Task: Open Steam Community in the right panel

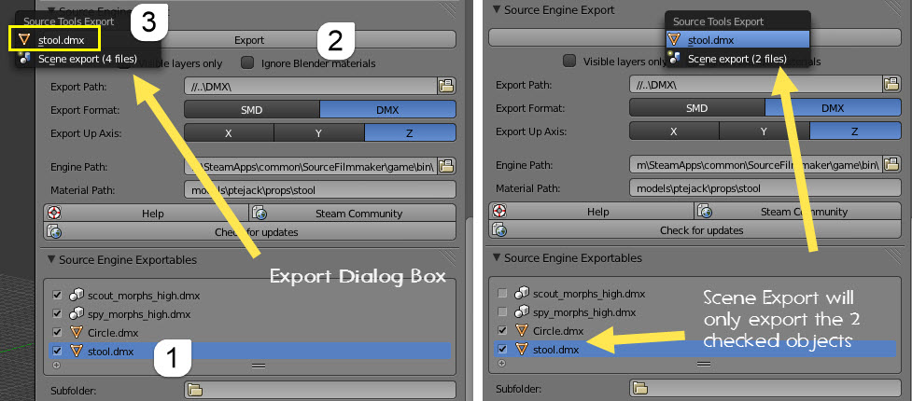Action: [x=797, y=212]
